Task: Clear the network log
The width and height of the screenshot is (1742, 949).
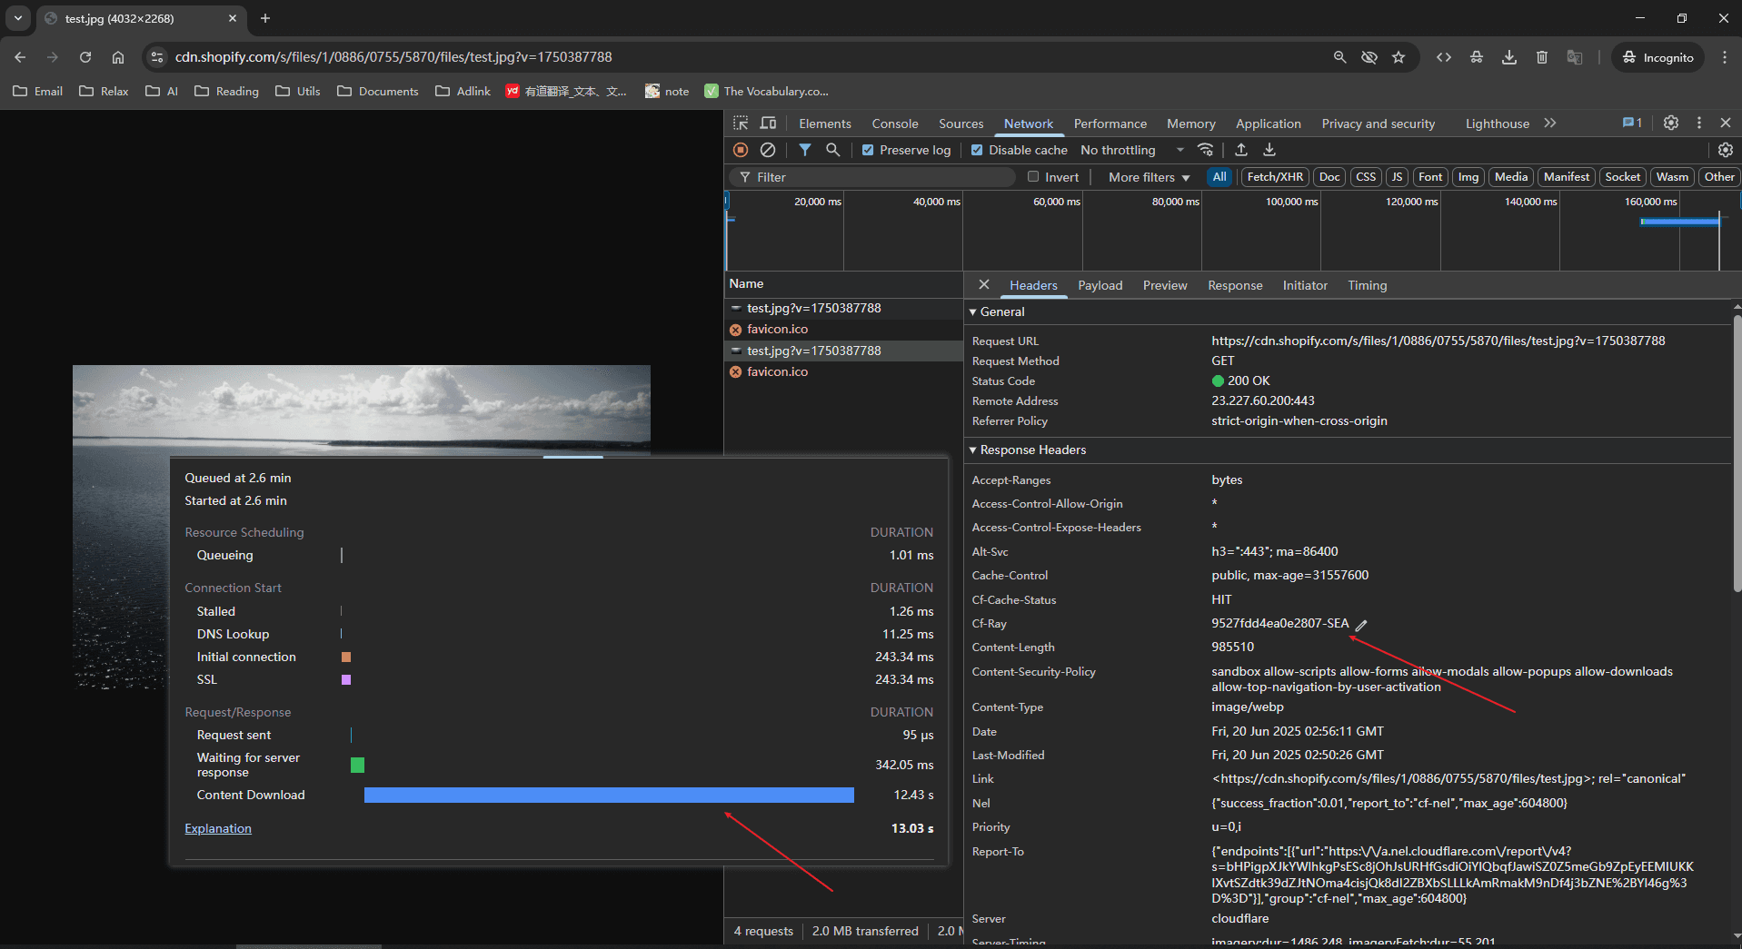Action: (768, 150)
